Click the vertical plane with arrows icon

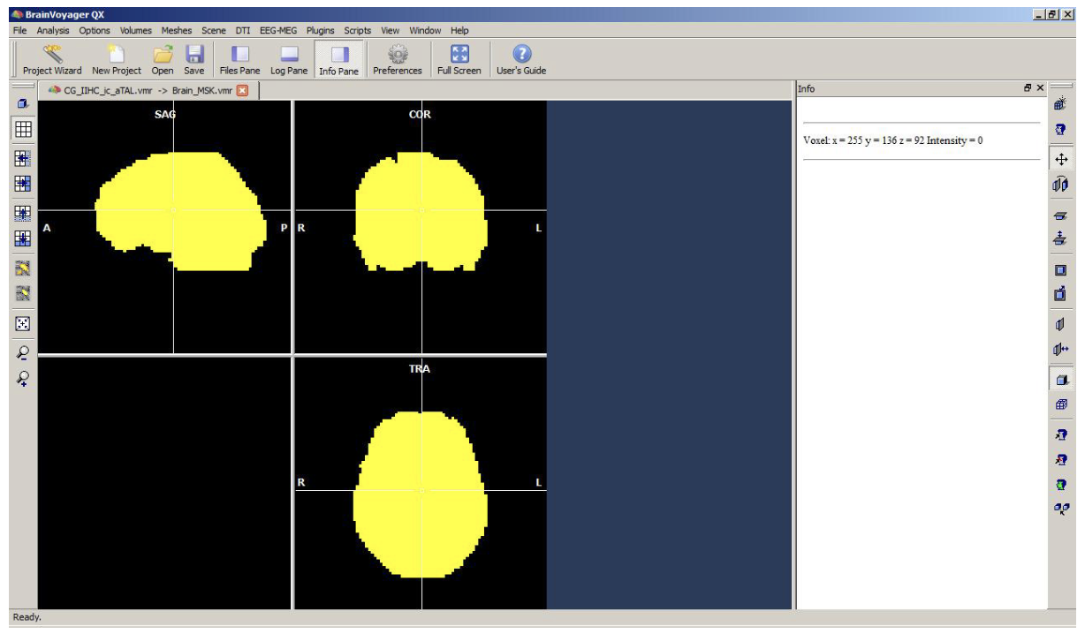click(x=1061, y=350)
